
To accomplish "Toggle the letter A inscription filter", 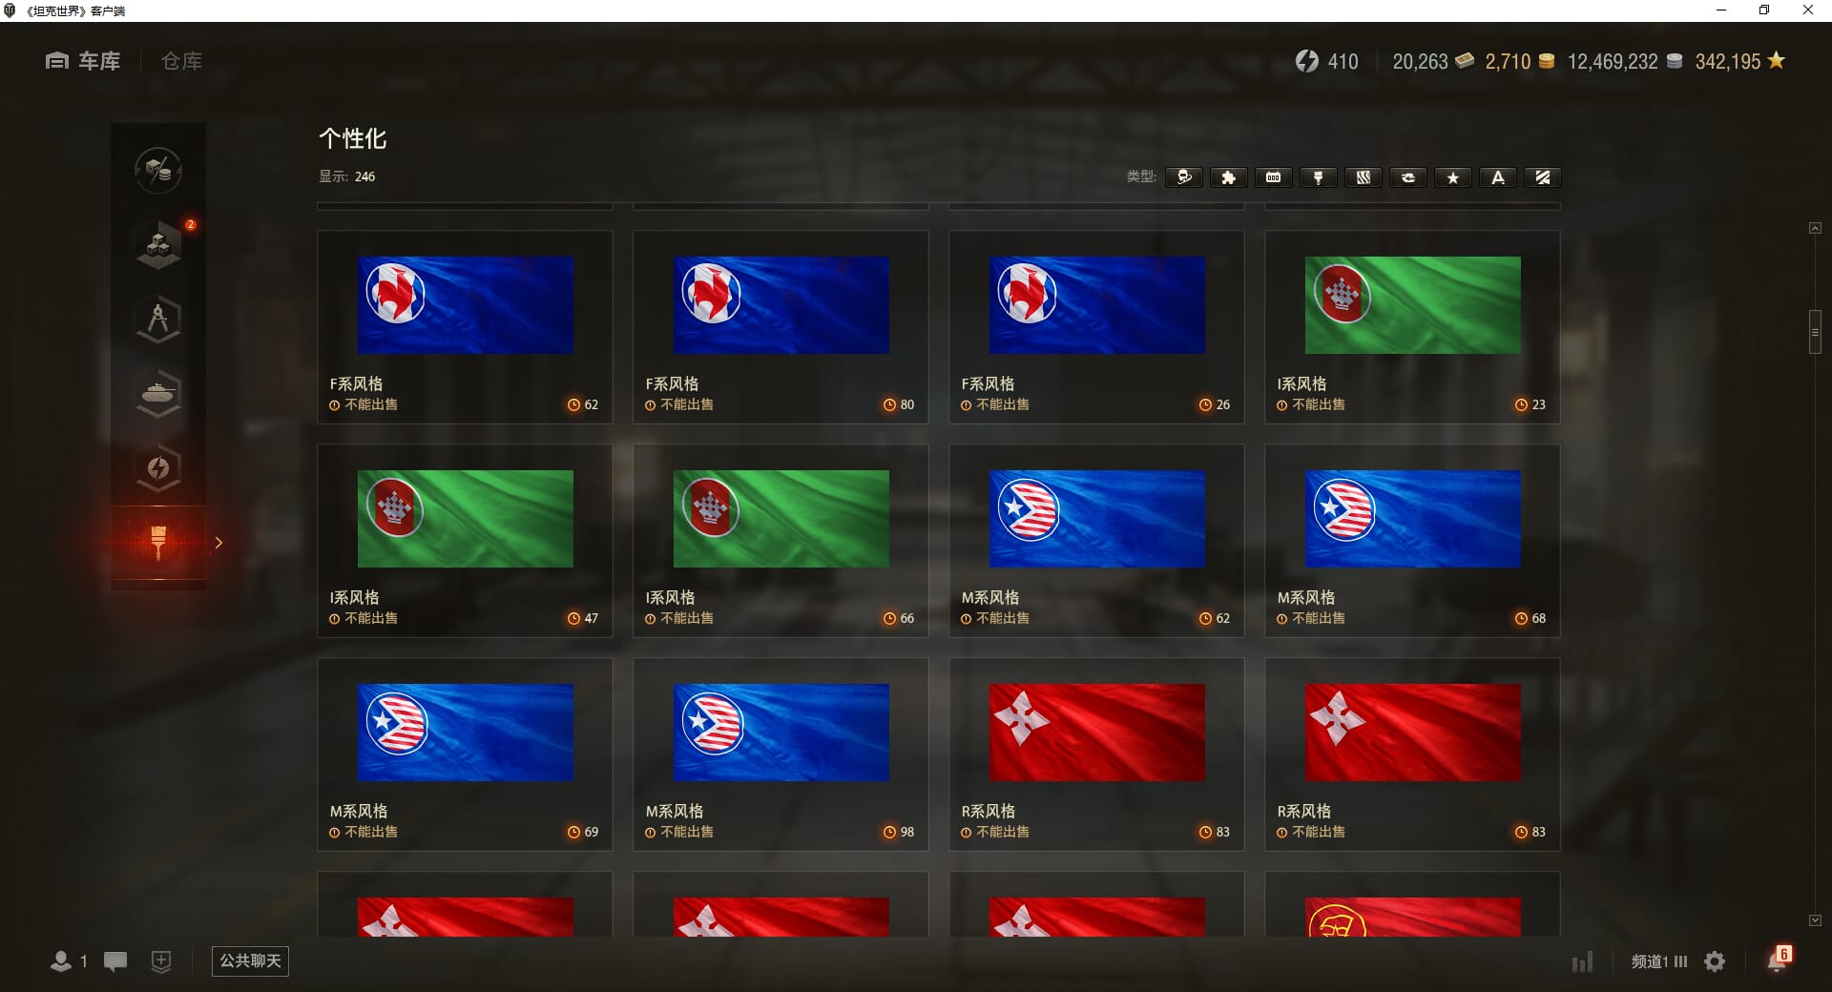I will tap(1498, 177).
